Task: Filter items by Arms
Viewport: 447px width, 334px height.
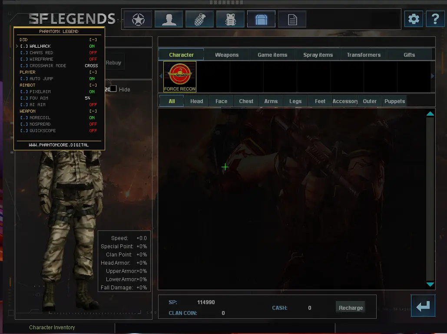Action: [271, 101]
